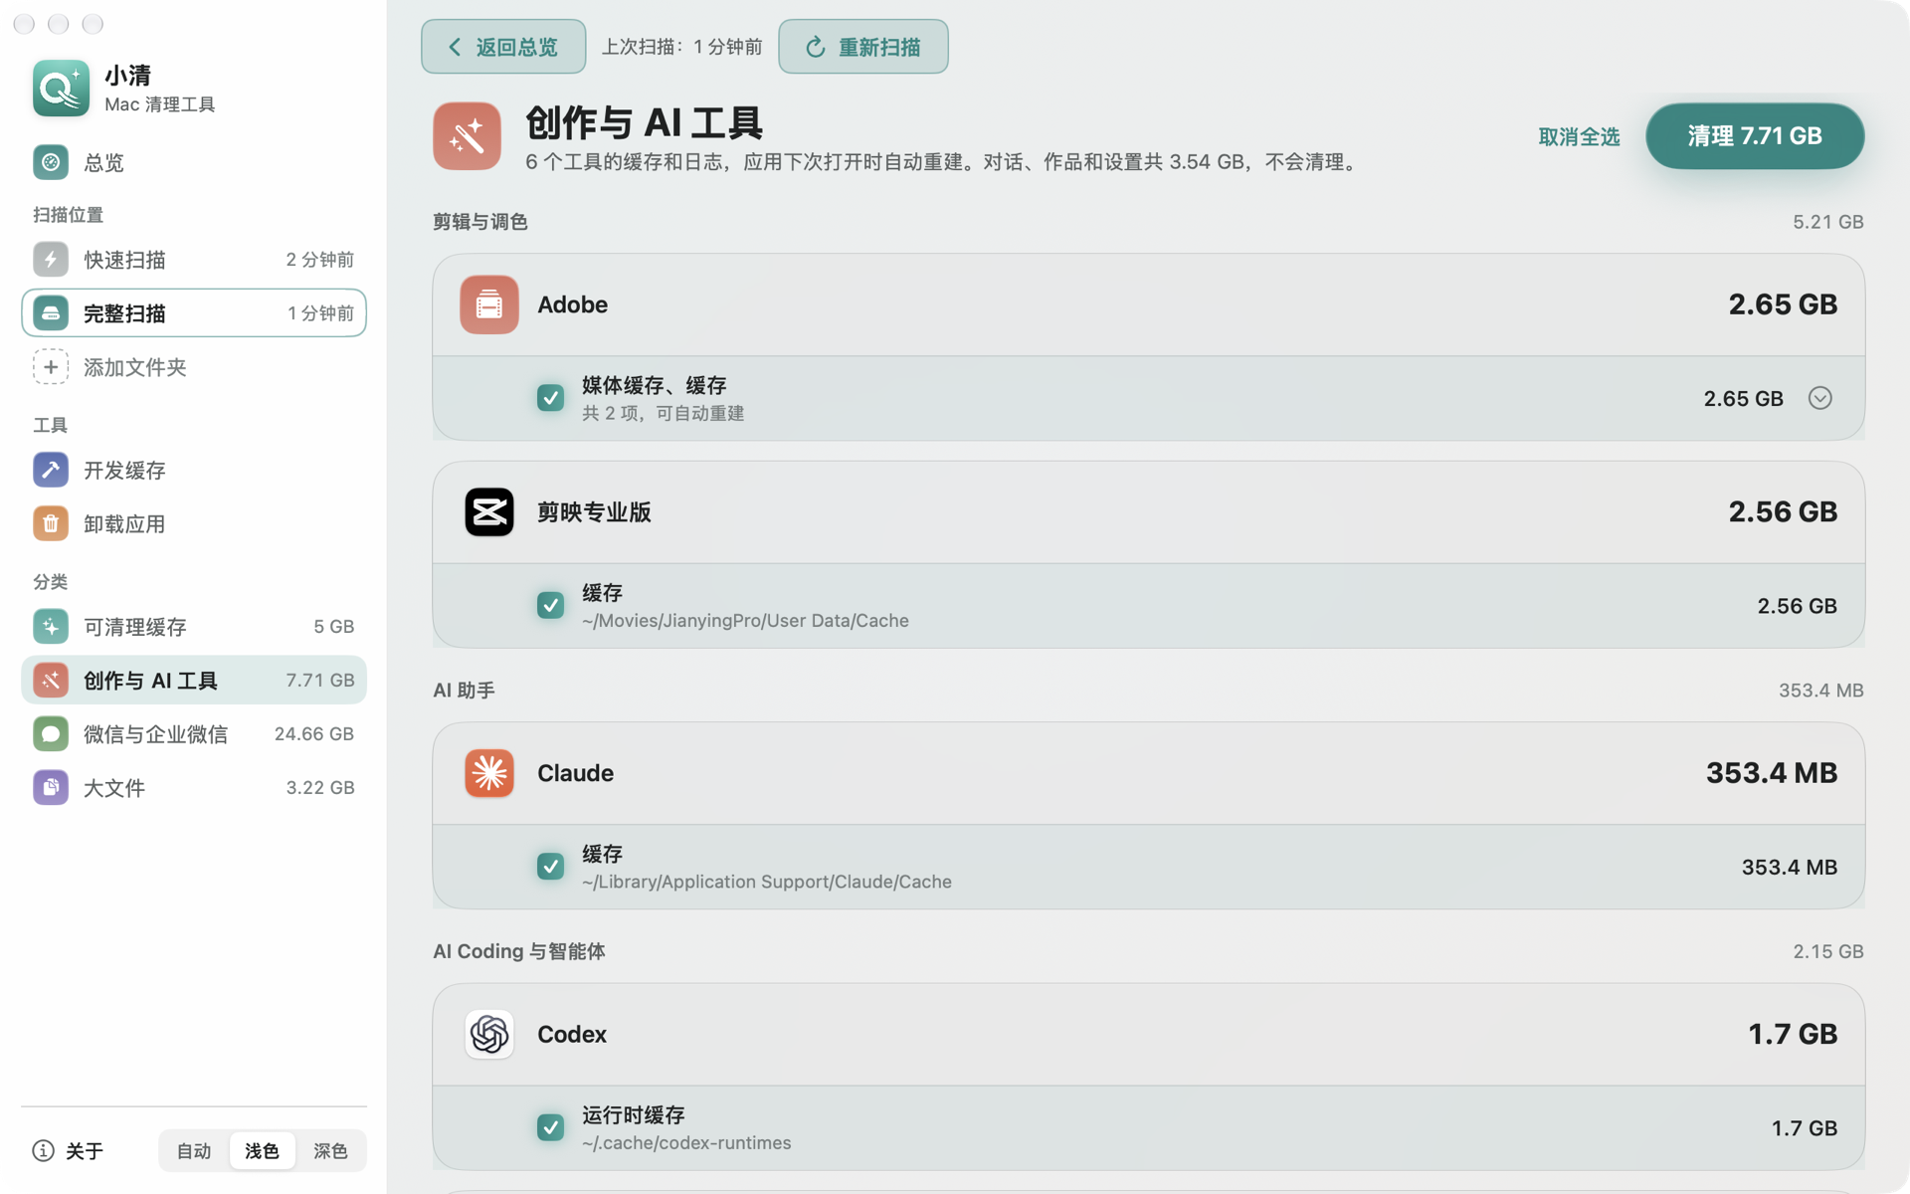This screenshot has width=1910, height=1194.
Task: Click 清理 7.71 GB button
Action: pos(1755,136)
